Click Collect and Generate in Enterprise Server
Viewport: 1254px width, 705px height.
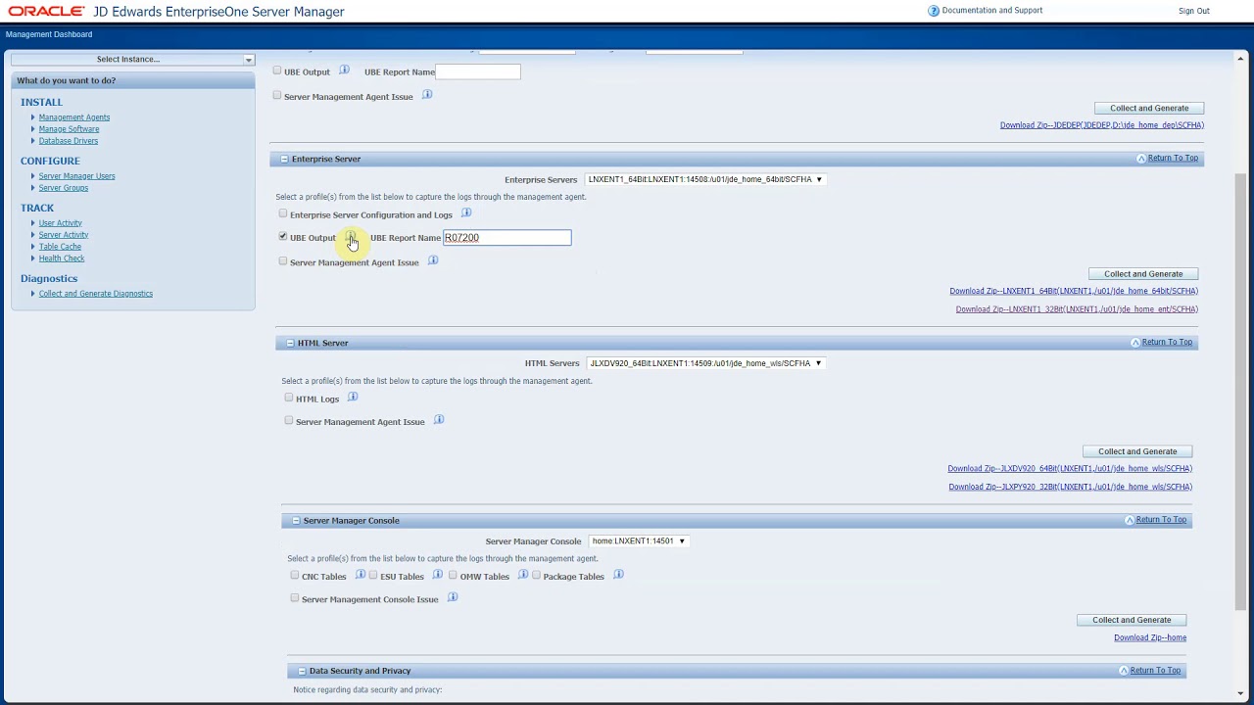tap(1143, 274)
